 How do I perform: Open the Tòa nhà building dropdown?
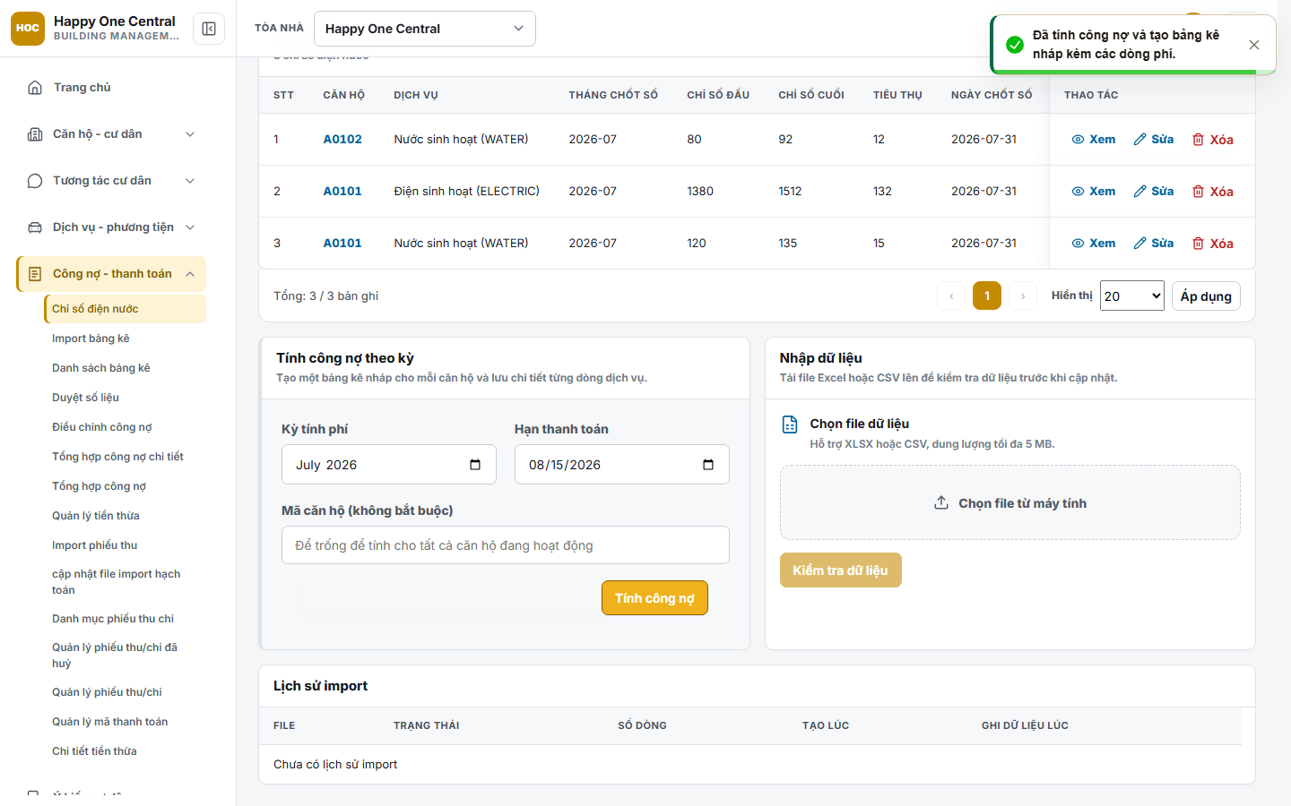pyautogui.click(x=425, y=29)
